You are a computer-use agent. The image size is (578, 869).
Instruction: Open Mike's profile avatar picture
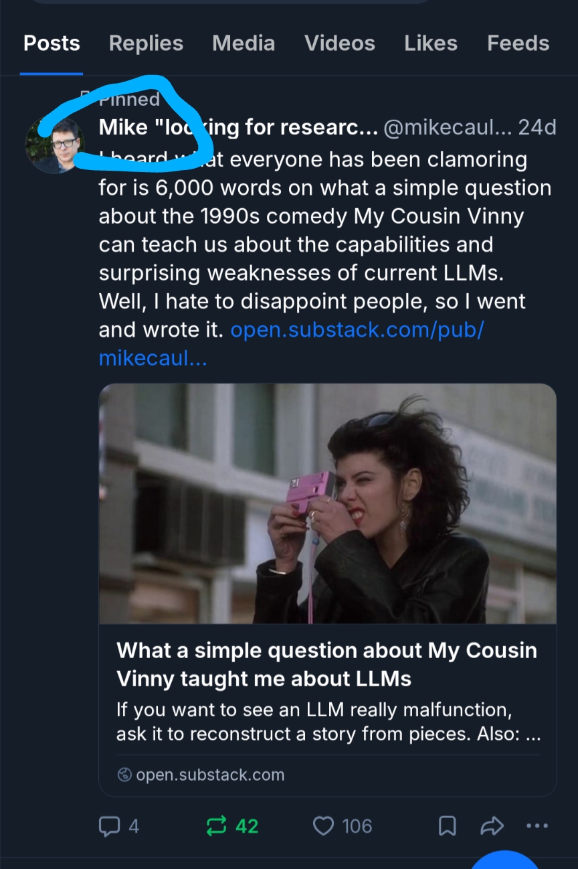55,144
